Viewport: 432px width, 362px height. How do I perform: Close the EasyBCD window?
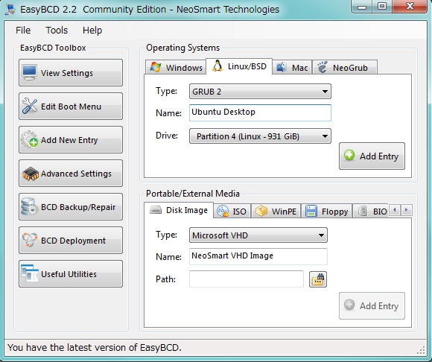[410, 7]
